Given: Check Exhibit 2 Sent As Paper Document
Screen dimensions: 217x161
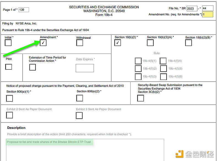Looking at the screenshot, I should (9, 115).
